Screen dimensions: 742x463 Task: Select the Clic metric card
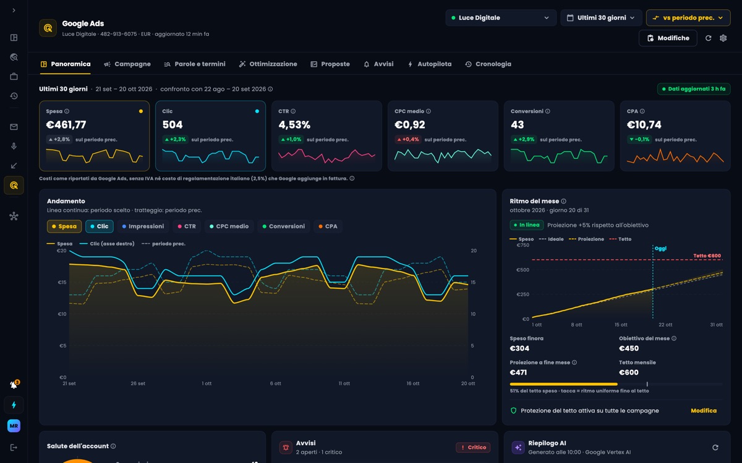click(210, 136)
